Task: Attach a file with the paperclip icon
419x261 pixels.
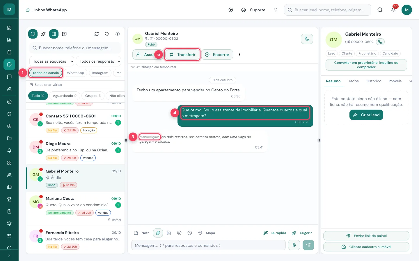Action: [158, 233]
